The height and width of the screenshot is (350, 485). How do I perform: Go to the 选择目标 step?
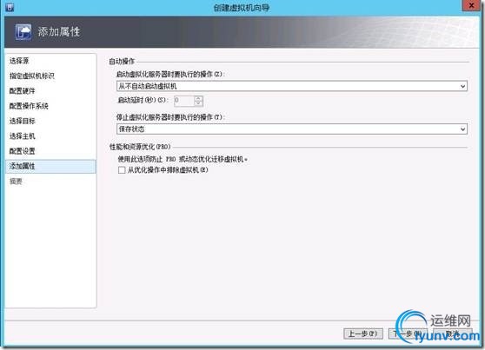23,121
